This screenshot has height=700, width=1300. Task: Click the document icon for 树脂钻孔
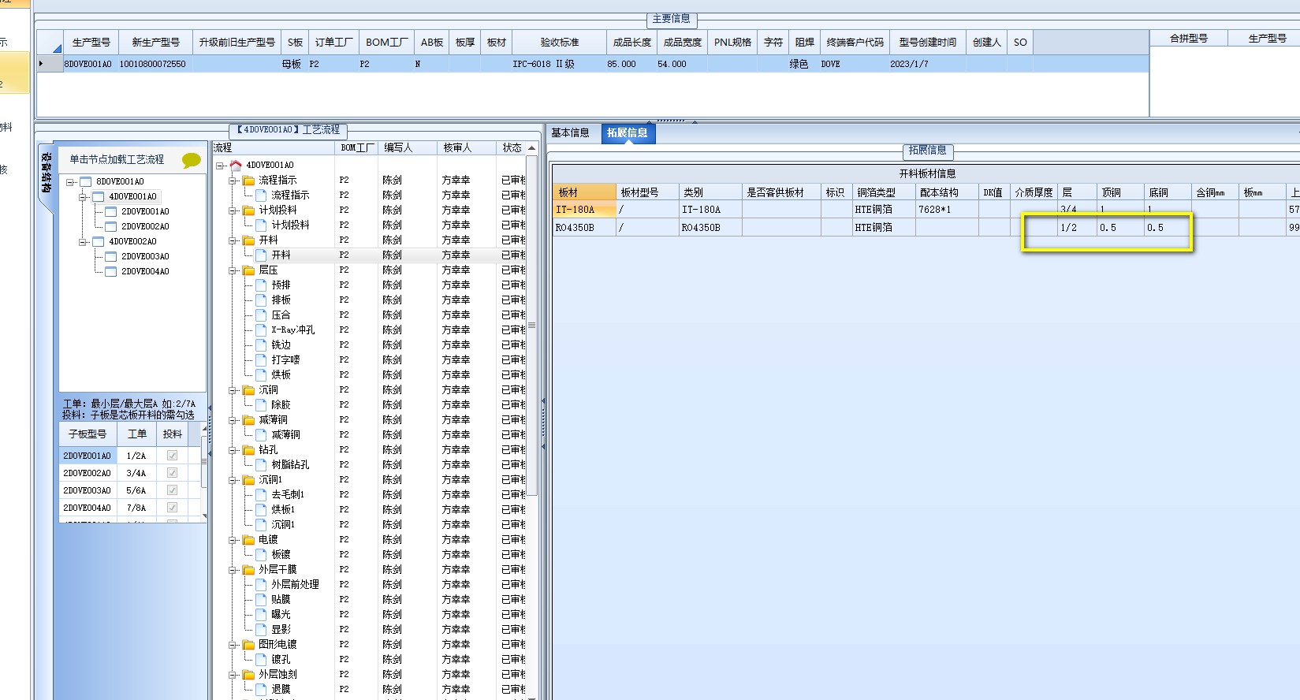[261, 464]
